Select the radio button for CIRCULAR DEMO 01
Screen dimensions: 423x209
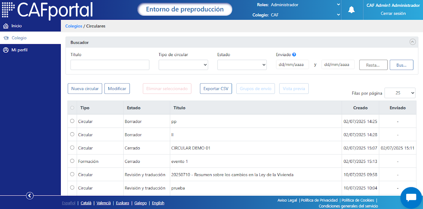[72, 148]
